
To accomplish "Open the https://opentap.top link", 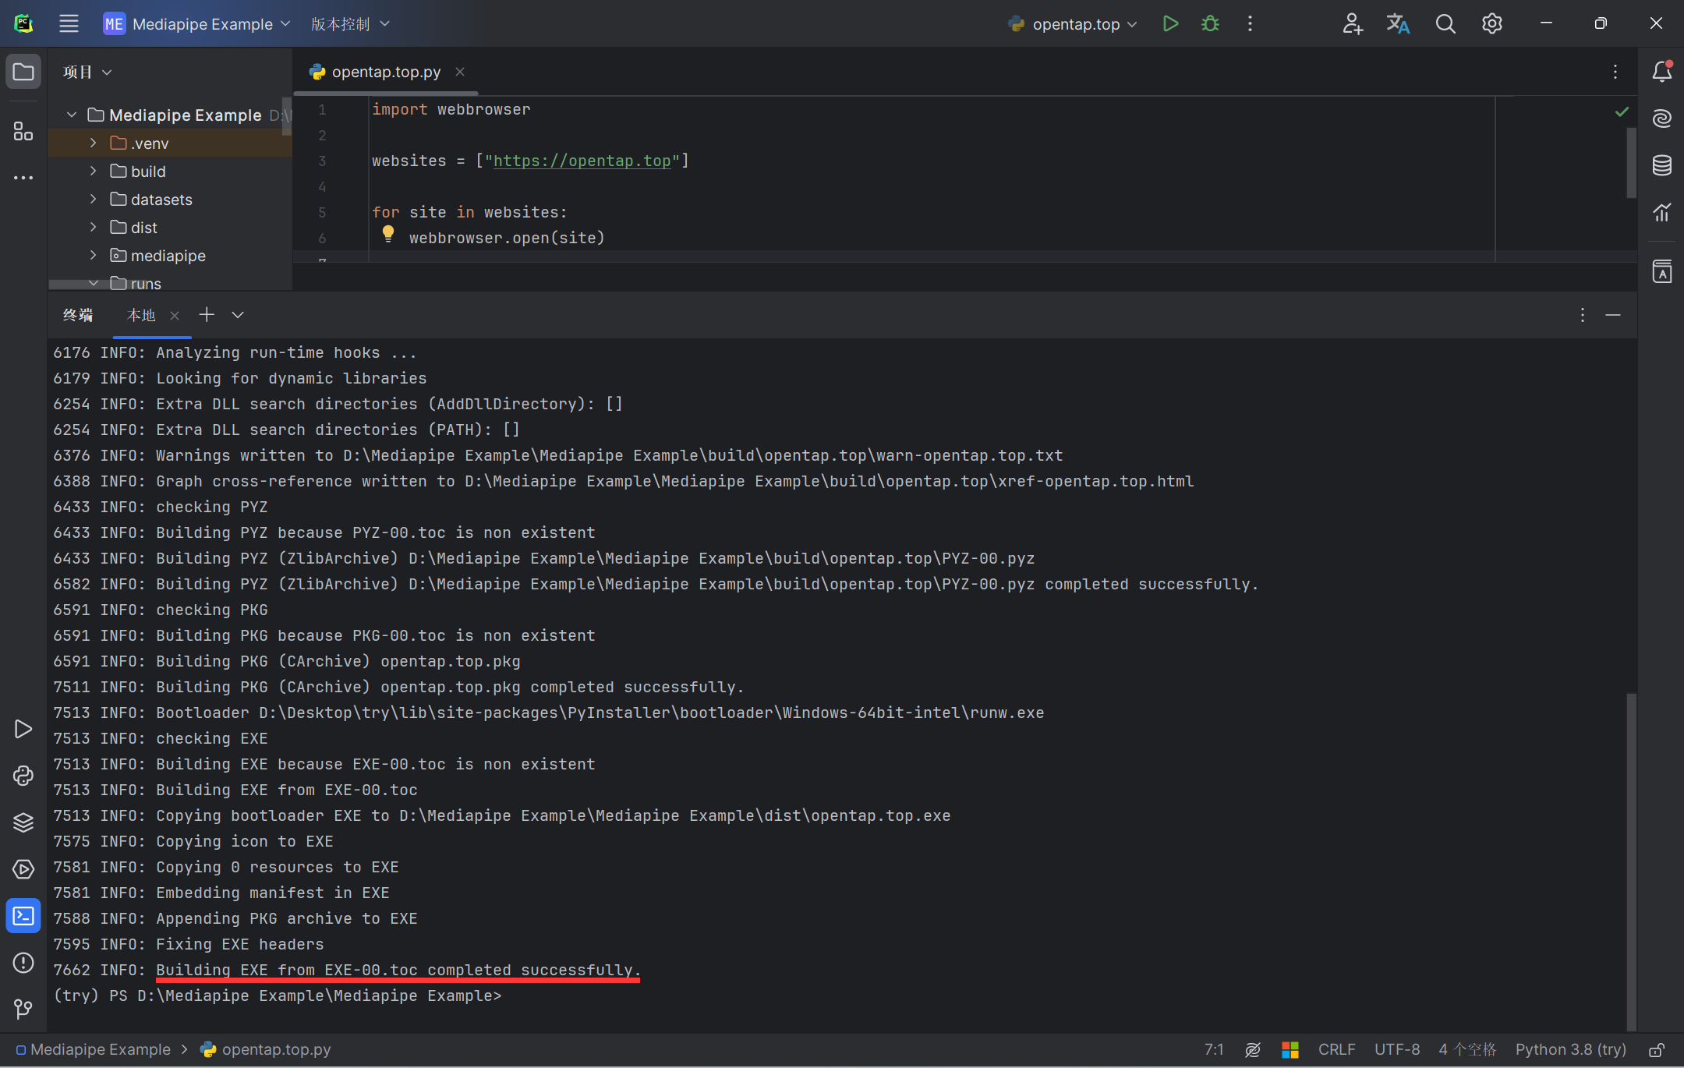I will pos(582,161).
